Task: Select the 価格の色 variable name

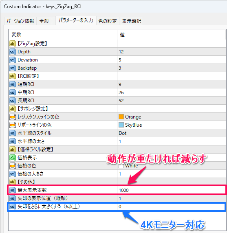Action: click(27, 166)
